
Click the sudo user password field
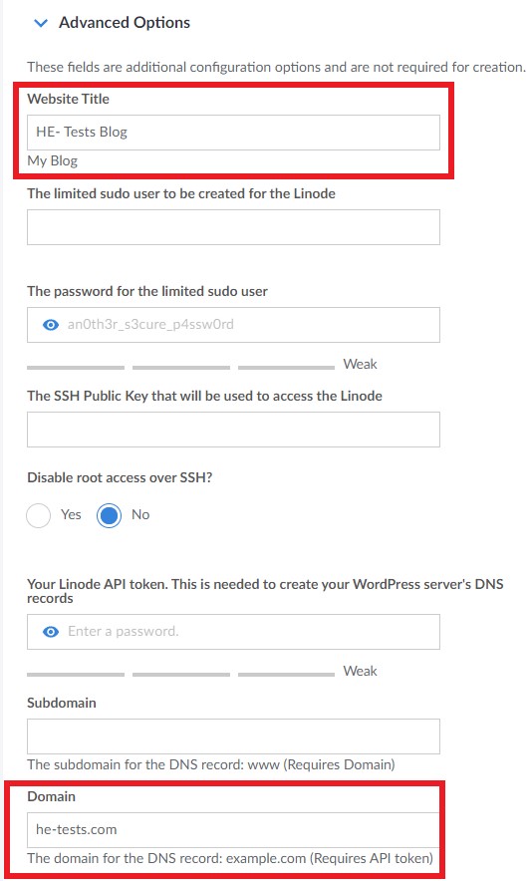pyautogui.click(x=233, y=325)
